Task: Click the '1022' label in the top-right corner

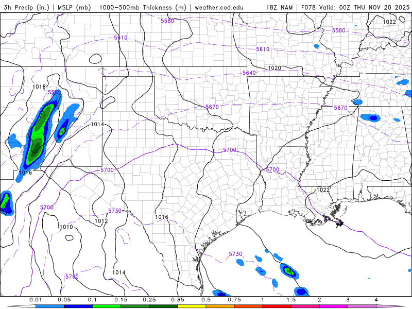Action: 389,22
